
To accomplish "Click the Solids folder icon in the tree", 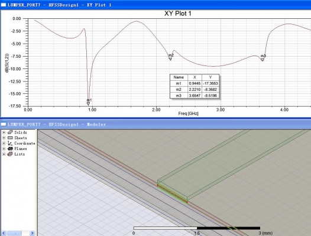I will [x=10, y=132].
